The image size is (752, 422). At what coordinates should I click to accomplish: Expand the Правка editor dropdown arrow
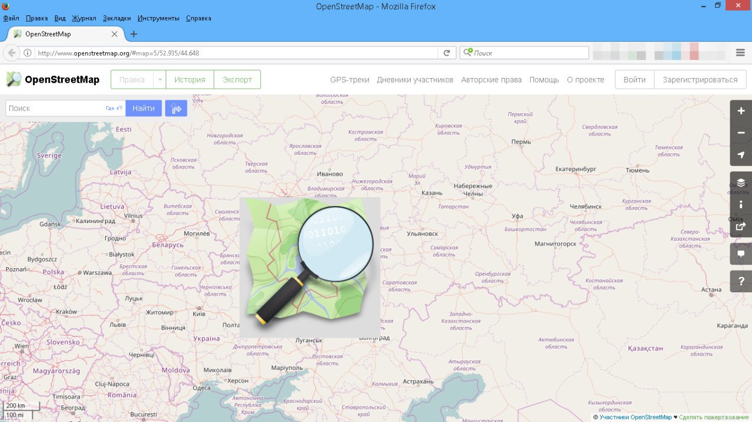pyautogui.click(x=160, y=79)
